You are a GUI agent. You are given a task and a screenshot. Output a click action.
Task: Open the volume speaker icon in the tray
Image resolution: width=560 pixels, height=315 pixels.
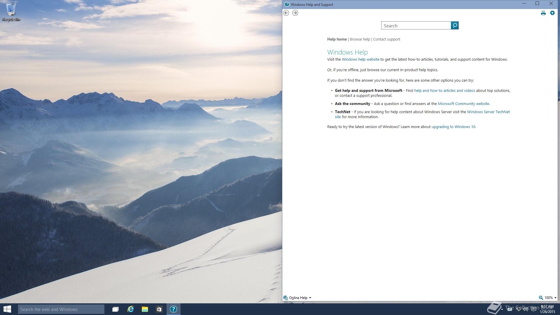(x=526, y=309)
